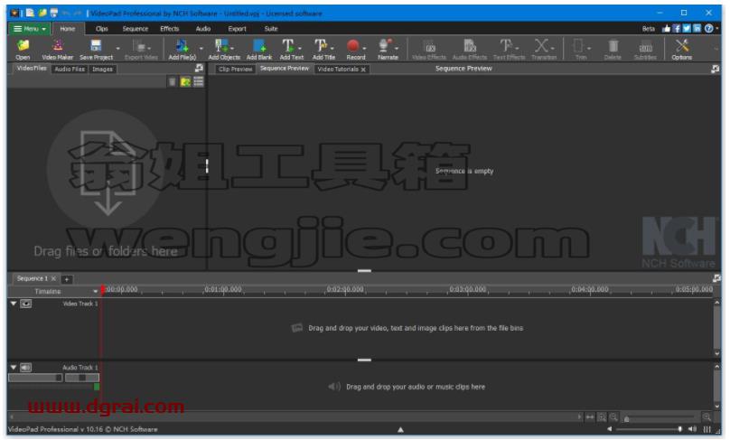Image resolution: width=730 pixels, height=440 pixels.
Task: Switch to the Clips ribbon tab
Action: point(102,29)
